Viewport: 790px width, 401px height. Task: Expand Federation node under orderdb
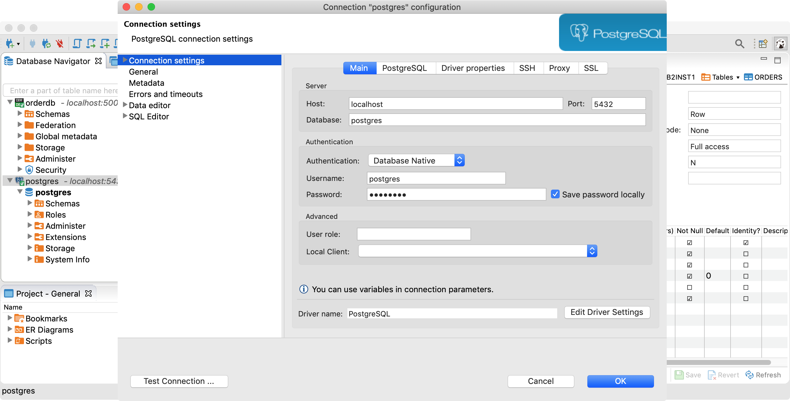pos(20,125)
